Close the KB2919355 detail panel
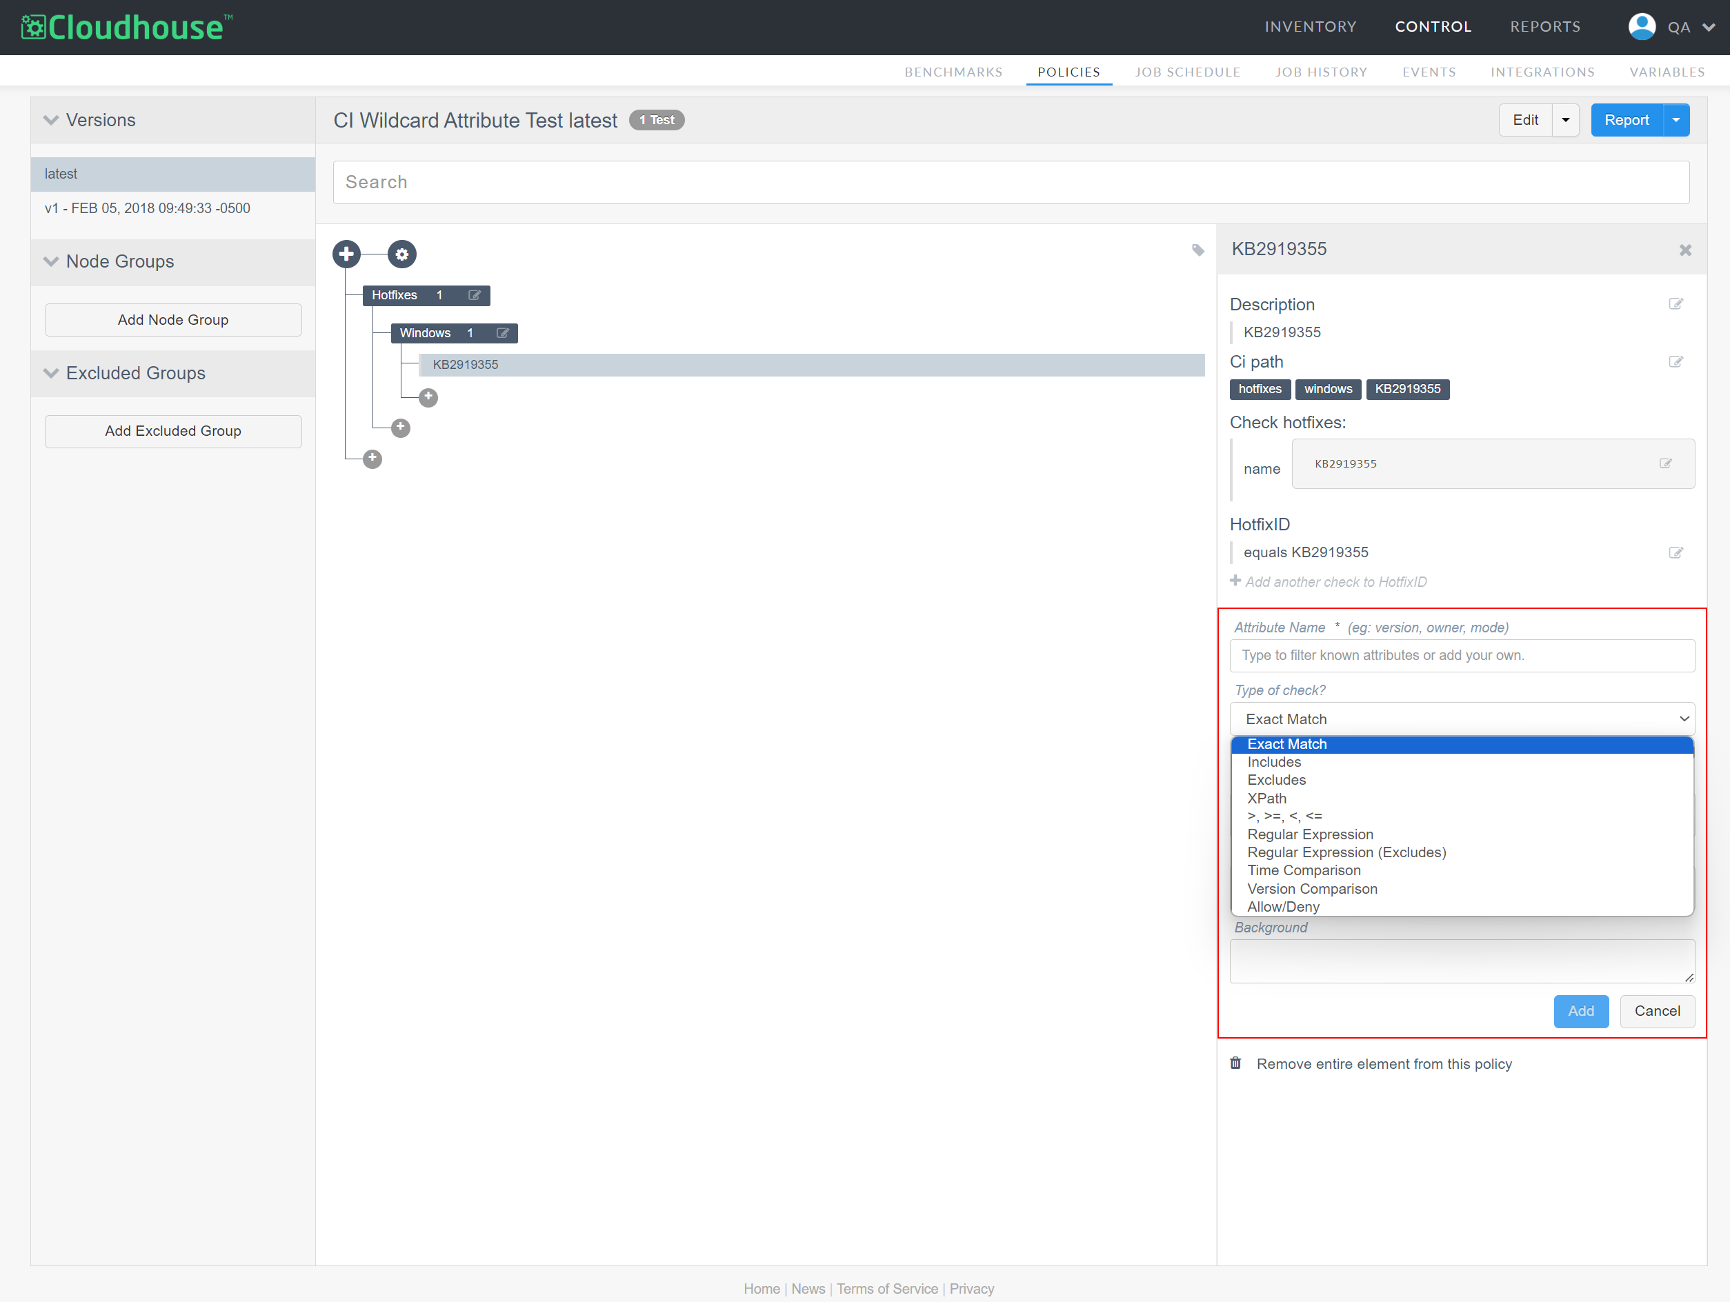 pyautogui.click(x=1684, y=250)
